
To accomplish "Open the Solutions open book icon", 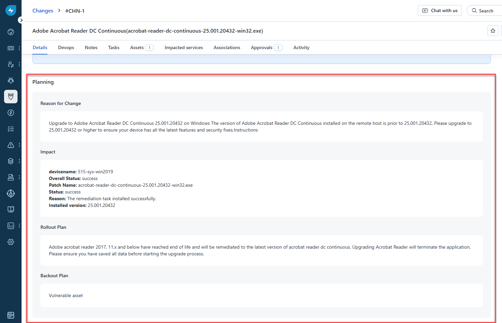I will [x=11, y=210].
